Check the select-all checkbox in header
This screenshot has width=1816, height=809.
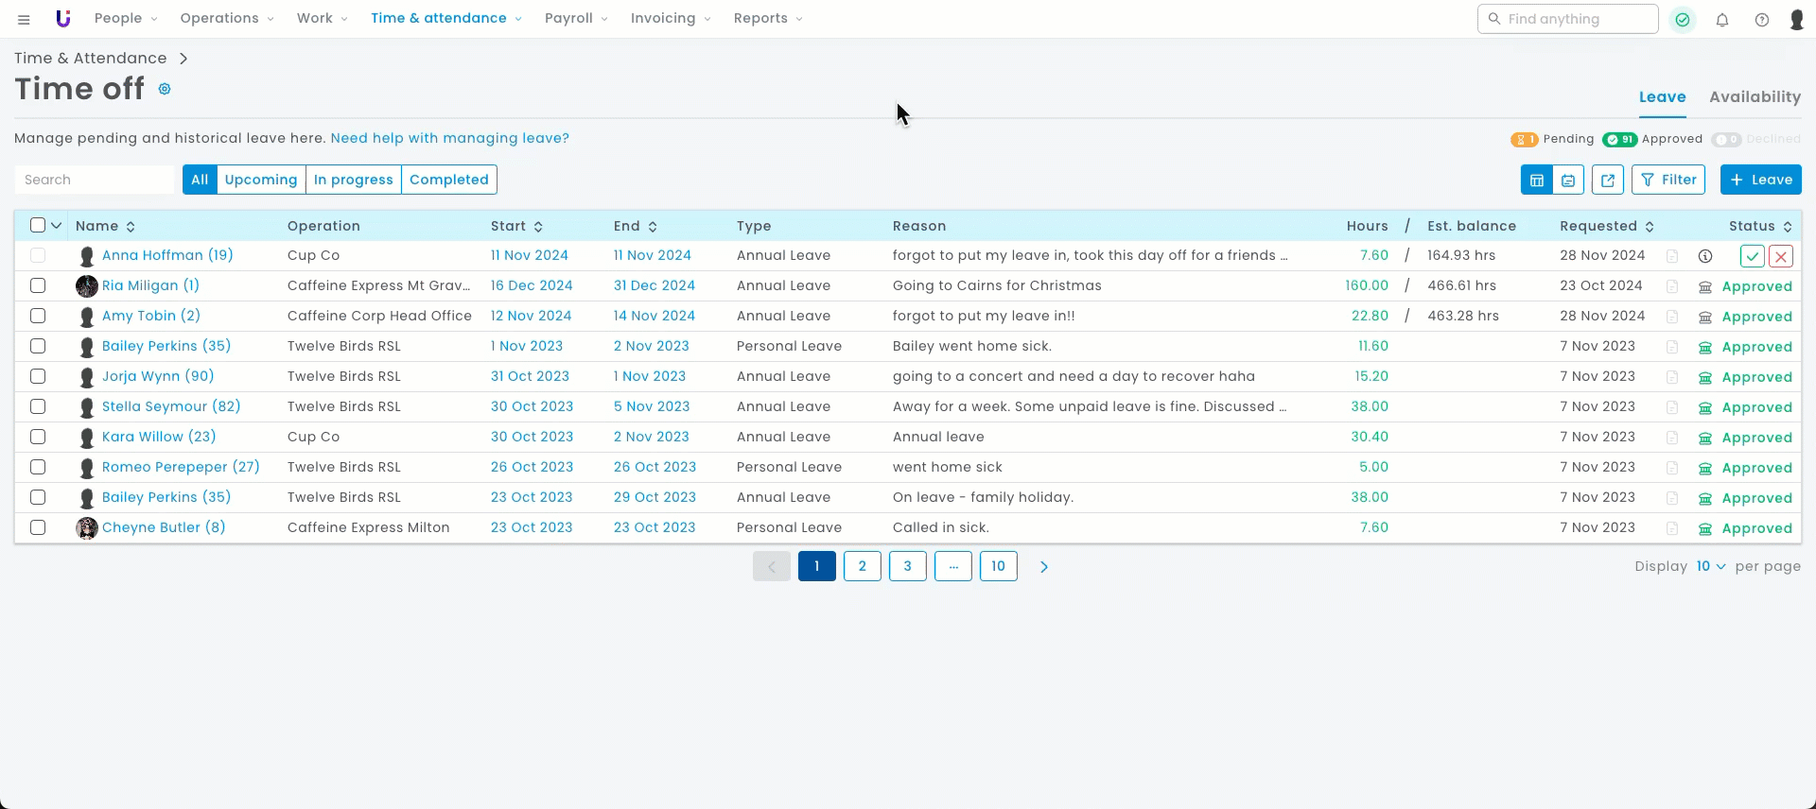(x=38, y=225)
